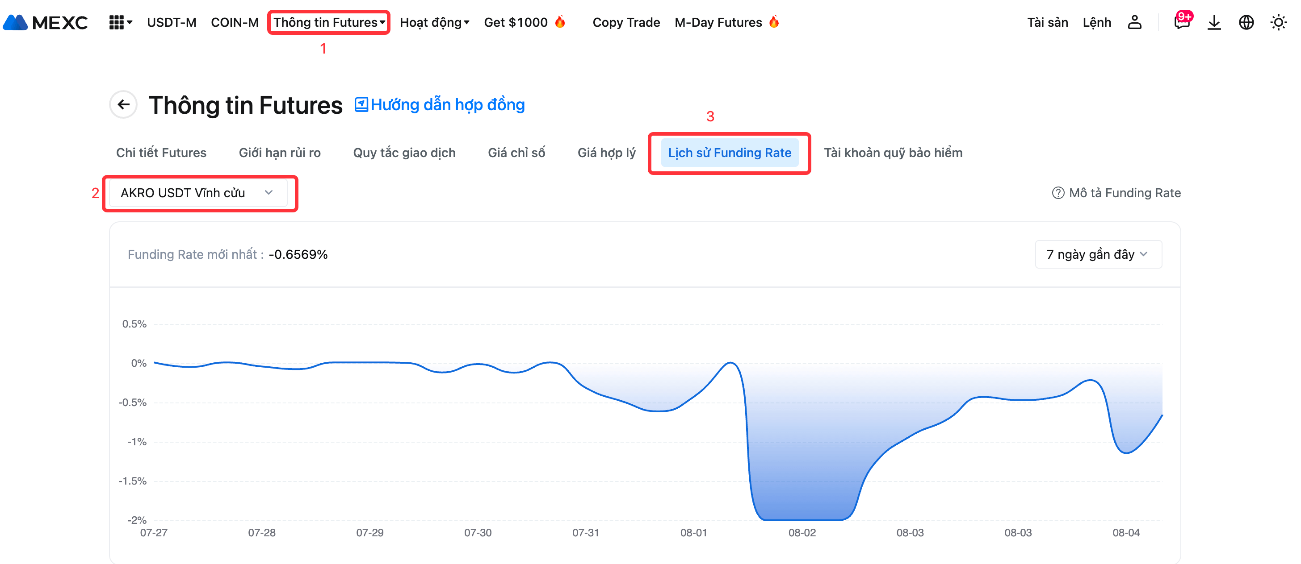The width and height of the screenshot is (1301, 564).
Task: Select the Giới hạn rủi ro tab
Action: 279,152
